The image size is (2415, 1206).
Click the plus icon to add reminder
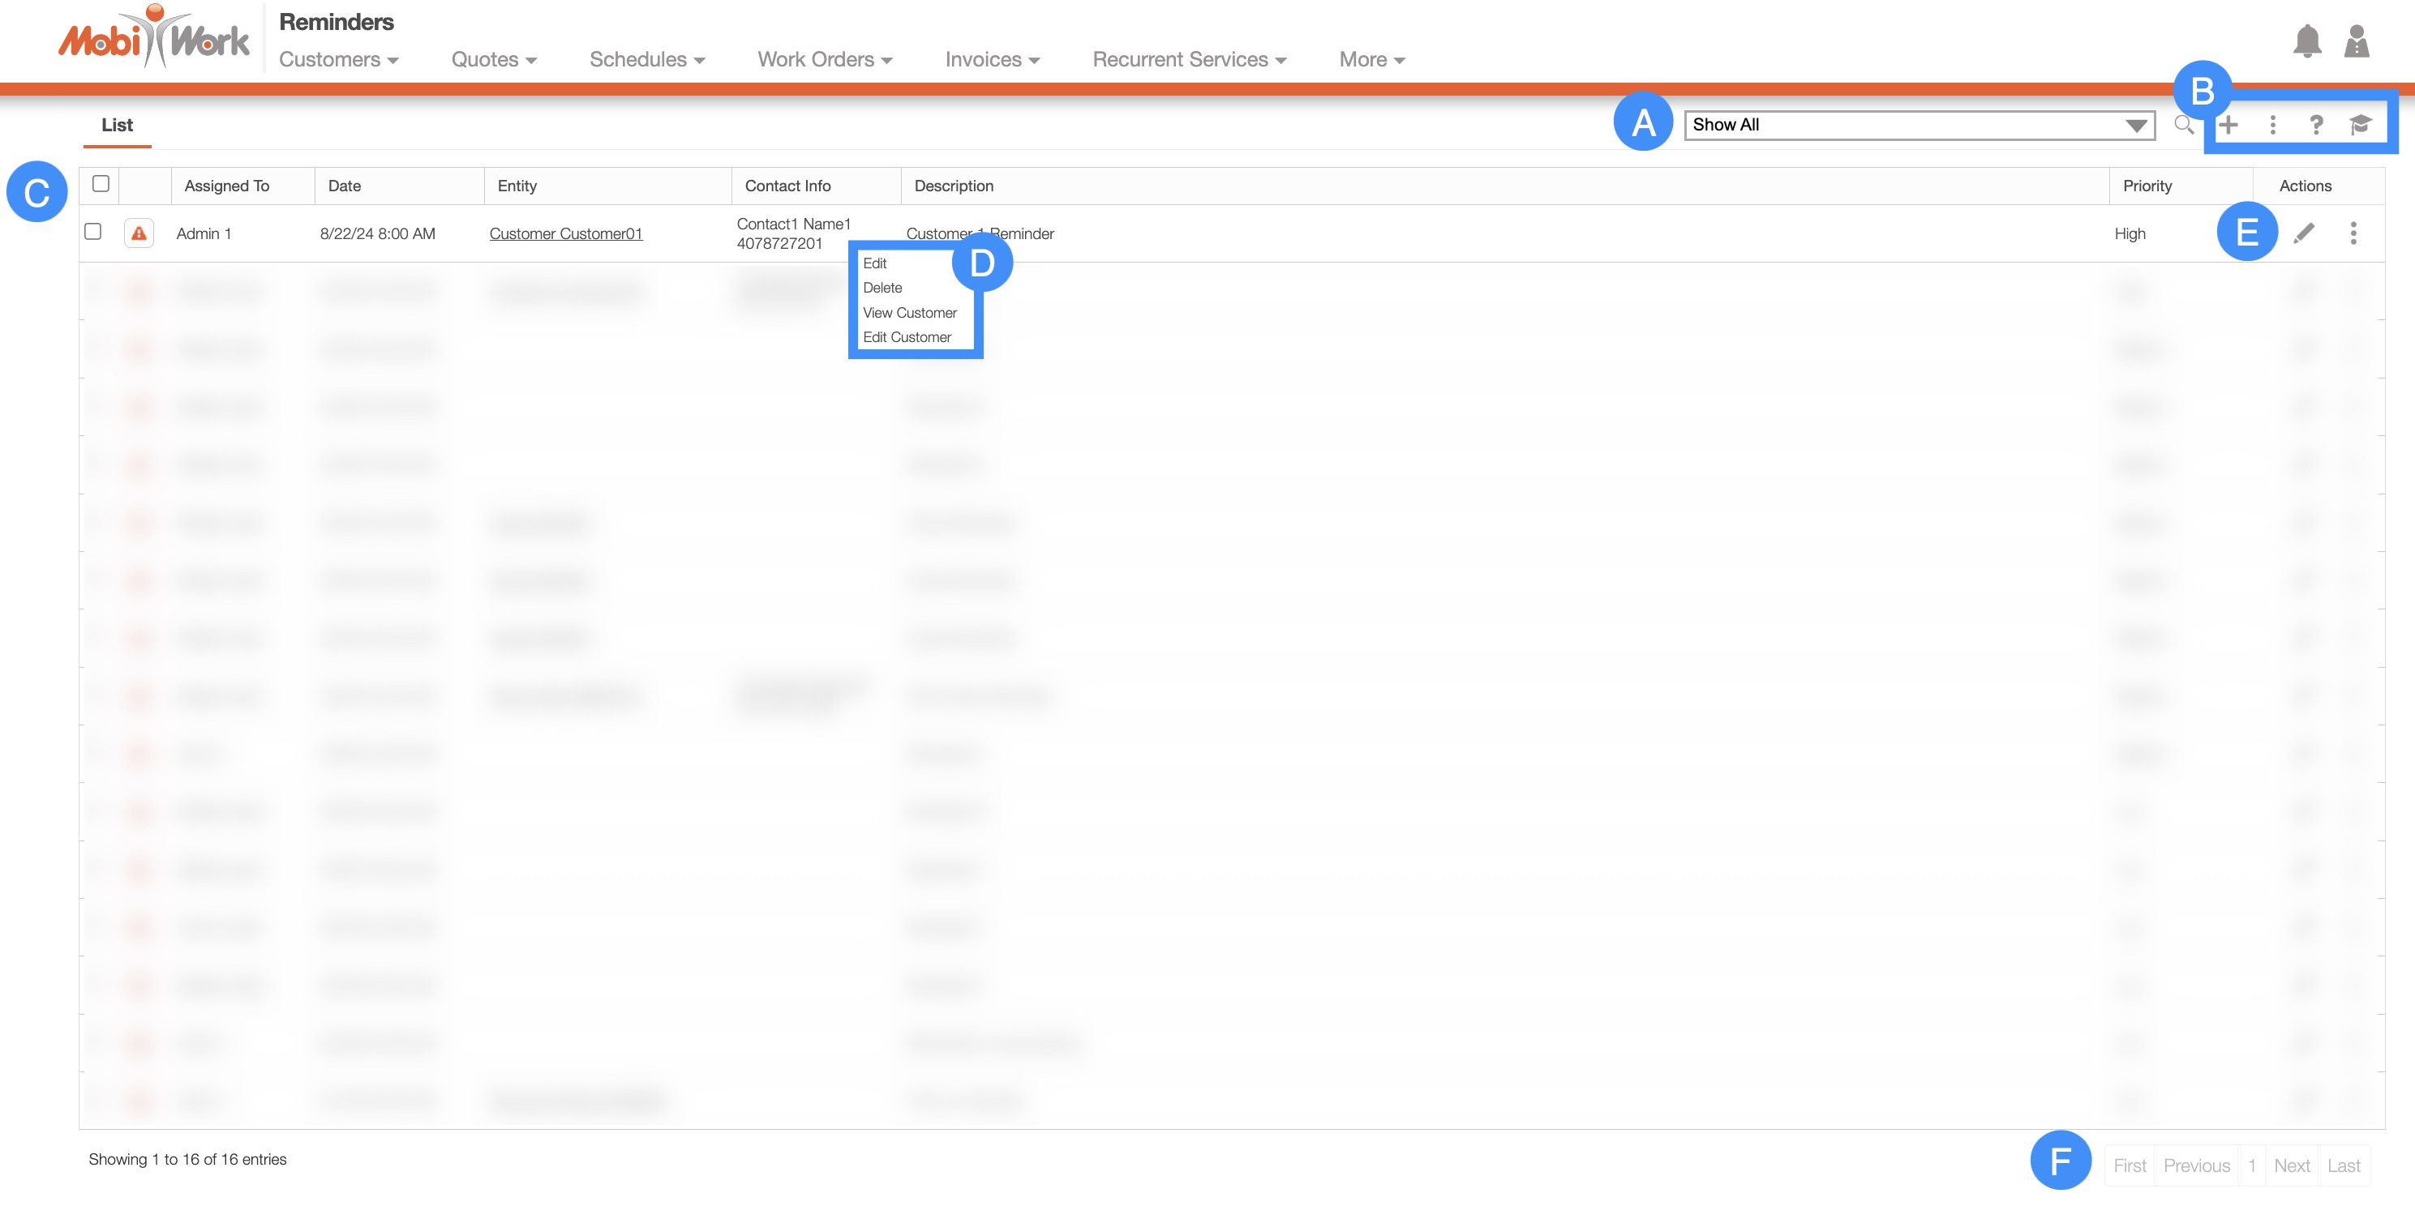pyautogui.click(x=2228, y=125)
